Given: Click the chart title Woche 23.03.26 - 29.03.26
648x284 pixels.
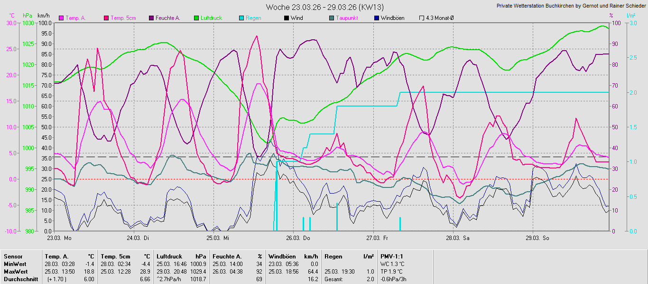Looking at the screenshot, I should pos(324,7).
